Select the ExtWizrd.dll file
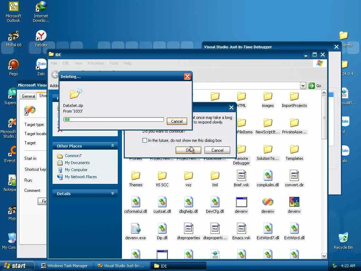The image size is (361, 271). point(294,231)
